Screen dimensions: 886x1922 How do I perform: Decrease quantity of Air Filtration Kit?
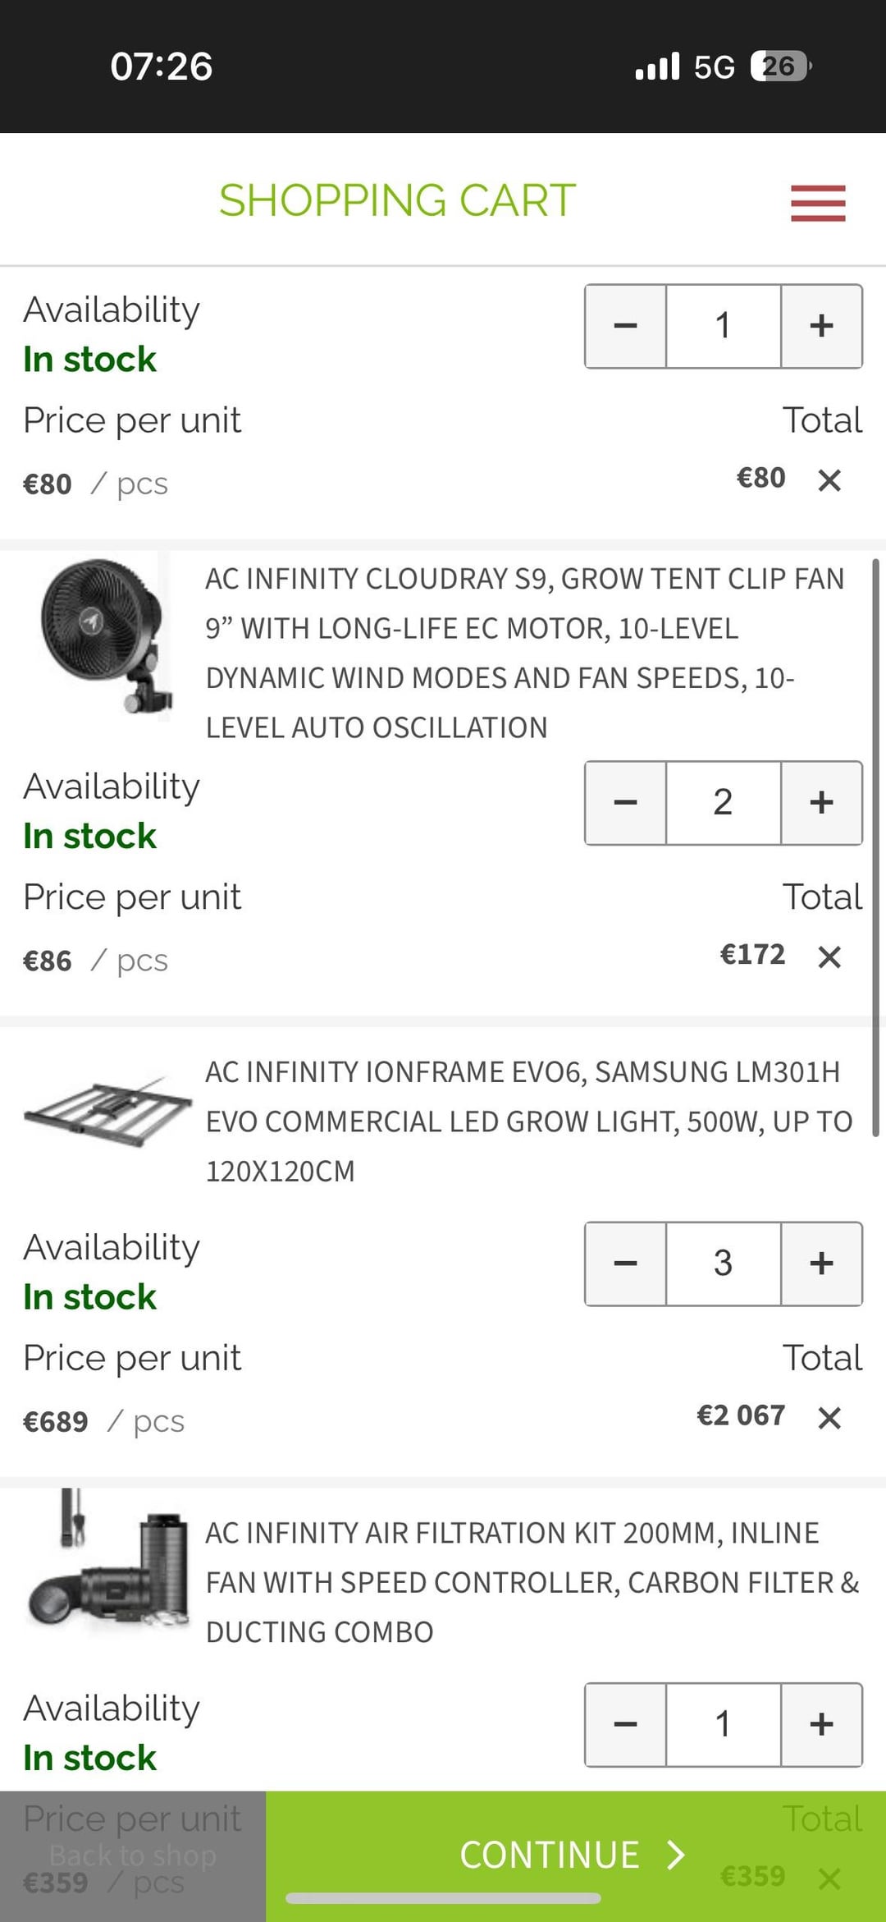pos(625,1725)
